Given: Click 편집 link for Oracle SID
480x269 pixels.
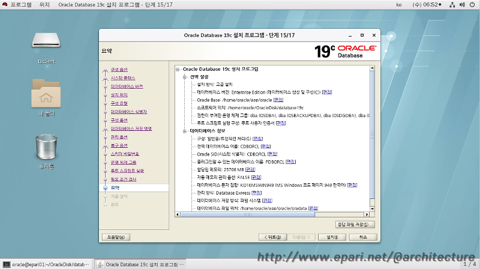Looking at the screenshot, I should point(272,154).
